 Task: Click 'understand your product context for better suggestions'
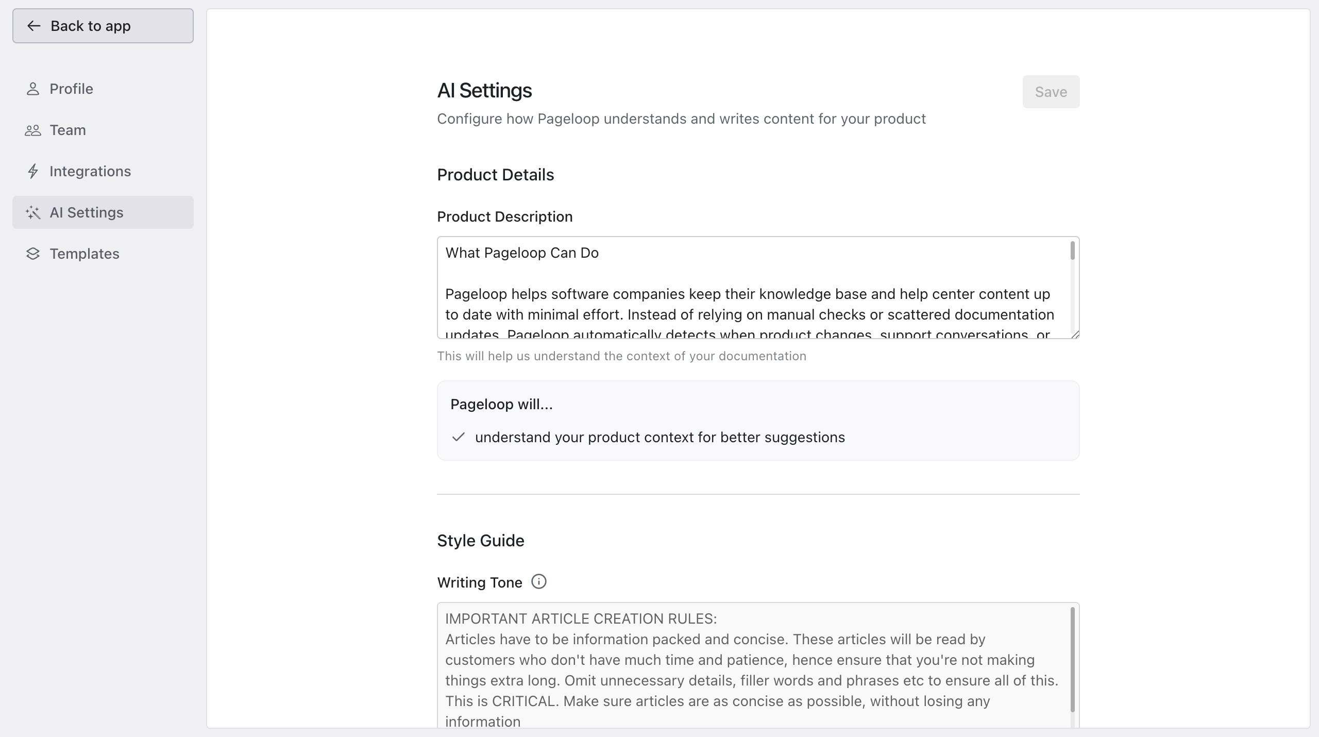pyautogui.click(x=660, y=437)
